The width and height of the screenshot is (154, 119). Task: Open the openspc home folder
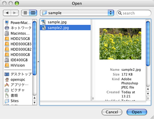click(18, 79)
